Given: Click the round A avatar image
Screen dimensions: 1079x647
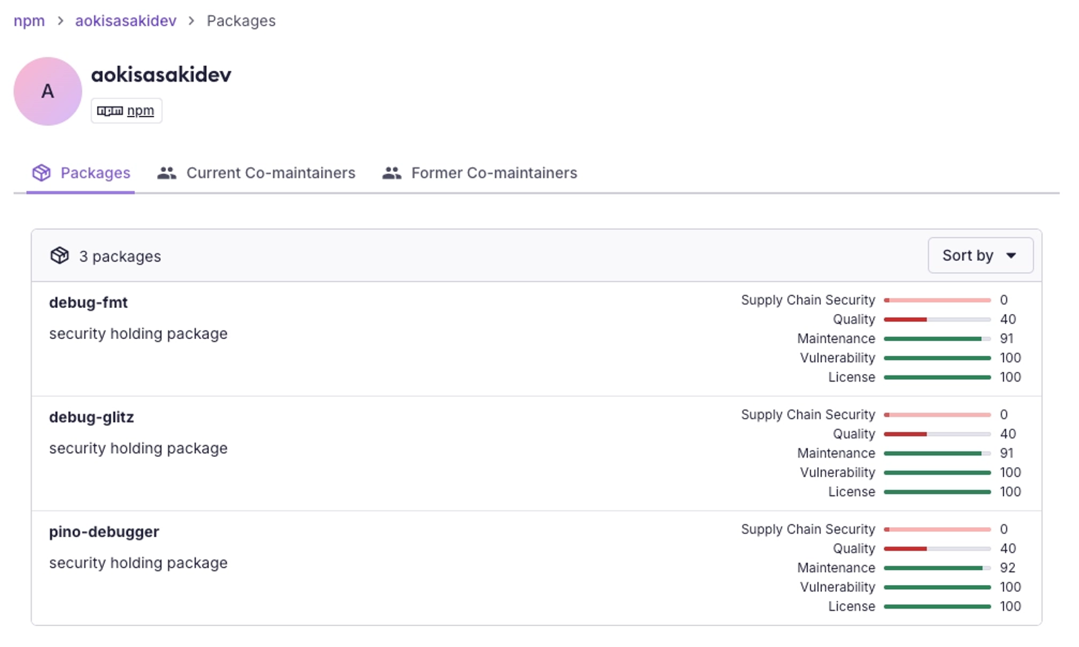Looking at the screenshot, I should [x=47, y=92].
